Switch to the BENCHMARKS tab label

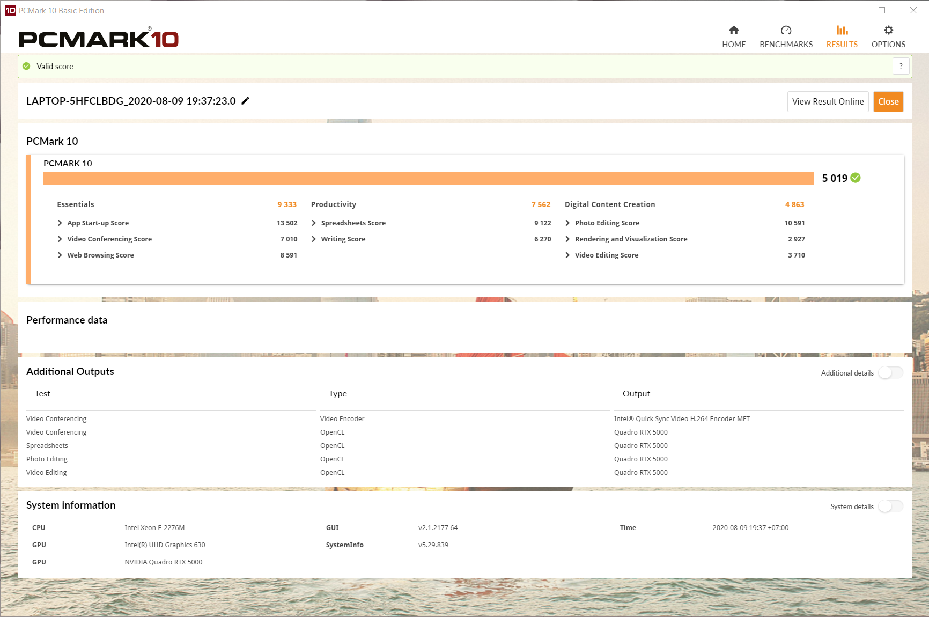pyautogui.click(x=786, y=45)
